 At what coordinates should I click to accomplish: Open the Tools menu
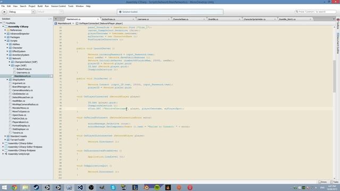click(71, 6)
